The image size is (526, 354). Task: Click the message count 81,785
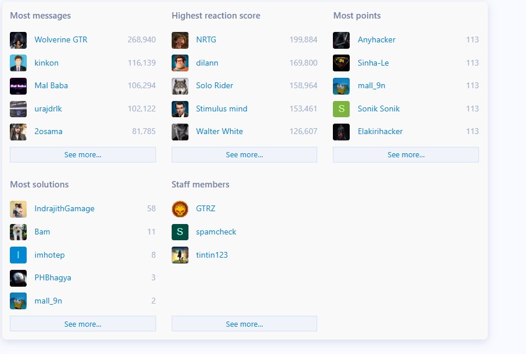[144, 132]
